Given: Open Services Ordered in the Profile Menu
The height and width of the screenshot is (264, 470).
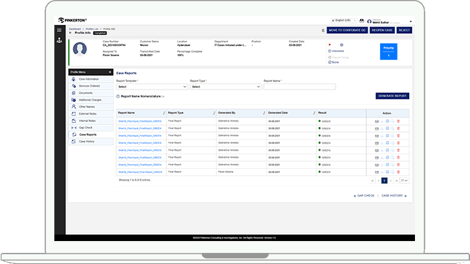Looking at the screenshot, I should pos(91,86).
